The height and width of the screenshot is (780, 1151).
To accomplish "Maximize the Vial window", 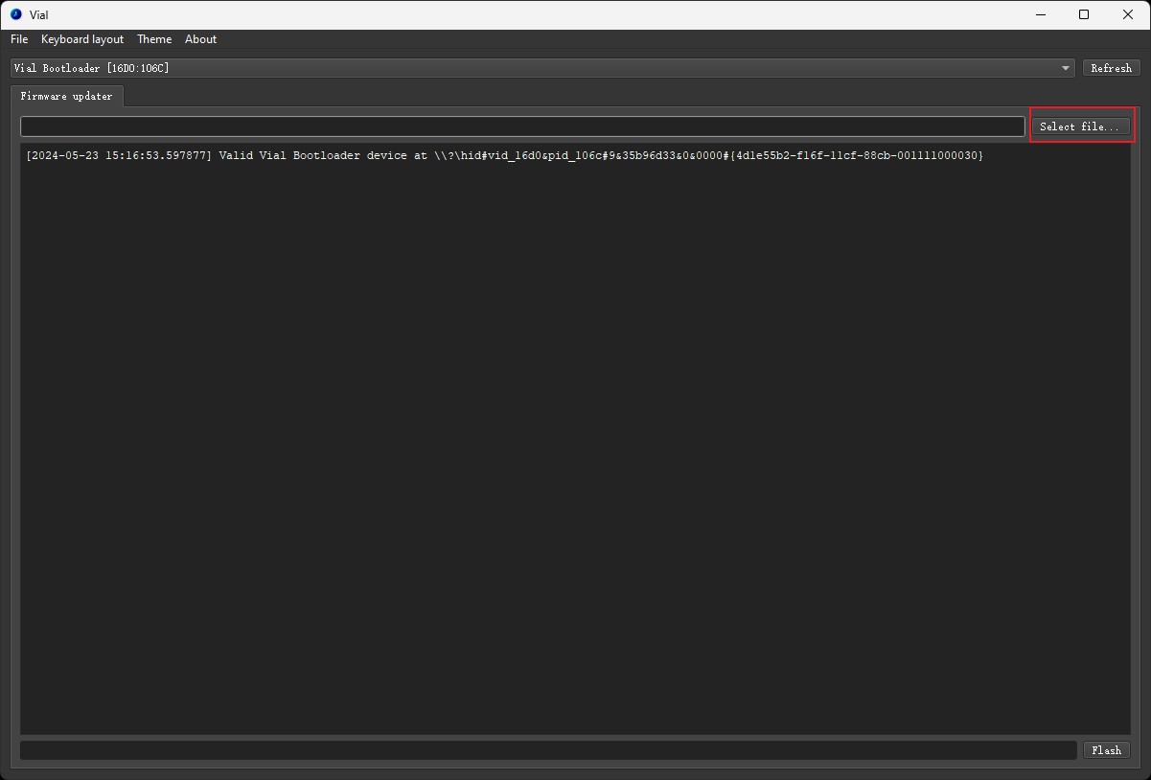I will 1084,14.
